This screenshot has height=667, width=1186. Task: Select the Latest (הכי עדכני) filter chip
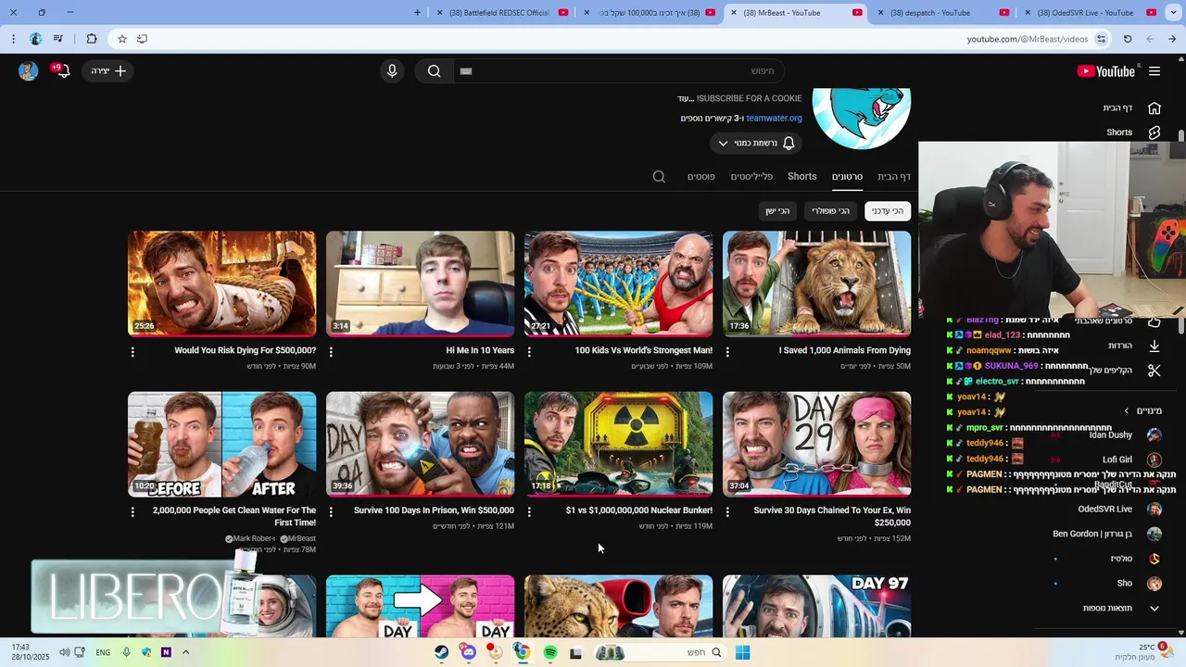coord(888,210)
